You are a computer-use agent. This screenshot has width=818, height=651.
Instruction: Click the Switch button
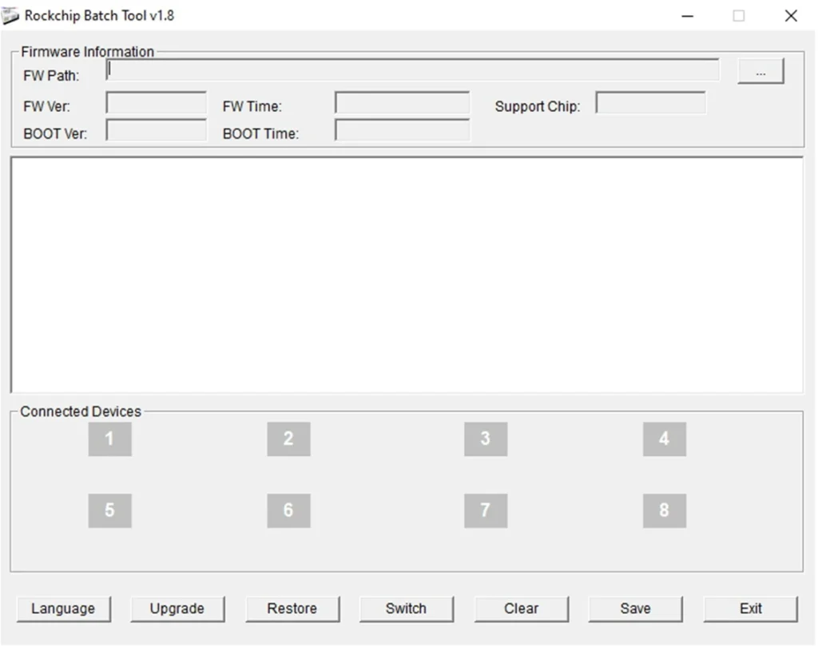(407, 609)
